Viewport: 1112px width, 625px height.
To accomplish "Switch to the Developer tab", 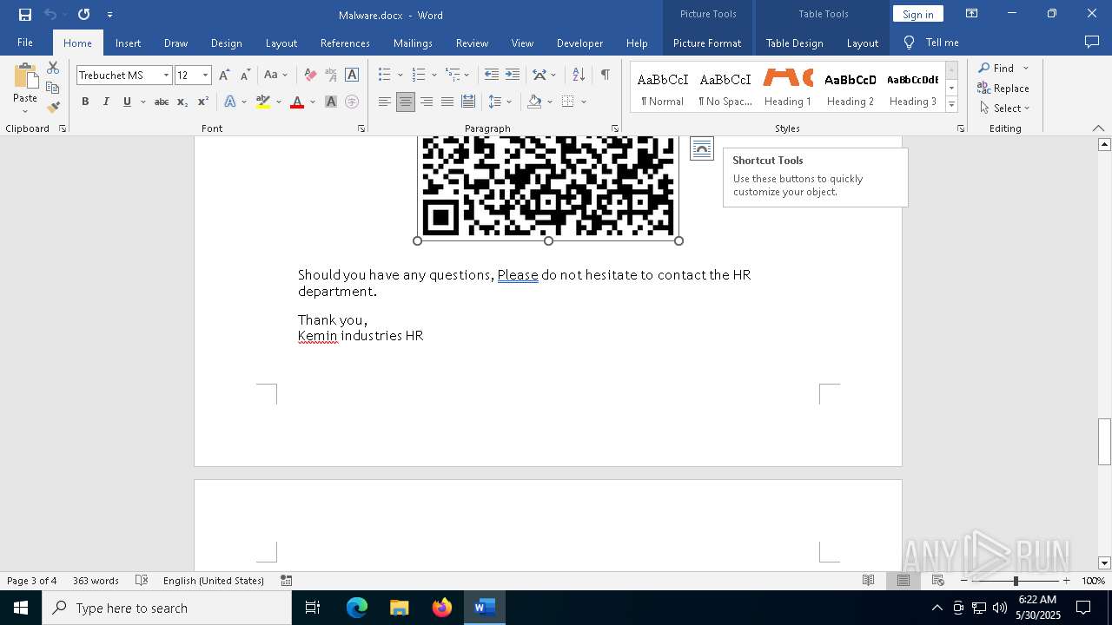I will point(579,43).
